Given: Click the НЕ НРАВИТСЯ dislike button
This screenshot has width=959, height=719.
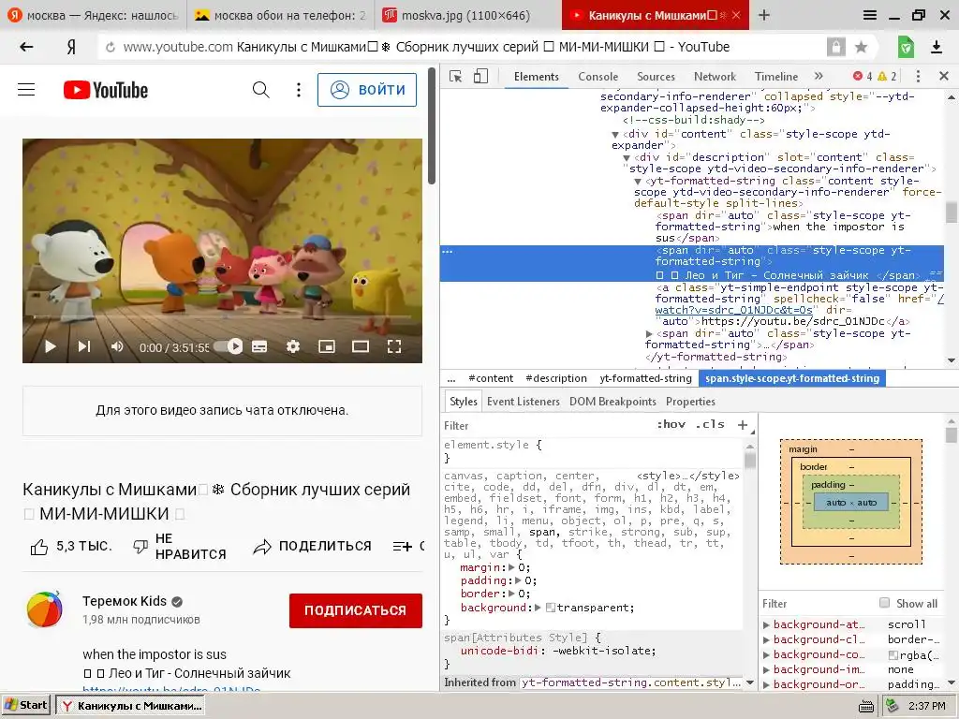Looking at the screenshot, I should pyautogui.click(x=179, y=546).
